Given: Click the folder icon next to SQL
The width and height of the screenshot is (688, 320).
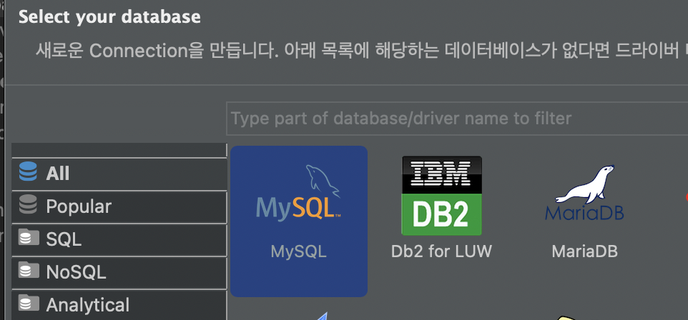Looking at the screenshot, I should (29, 237).
